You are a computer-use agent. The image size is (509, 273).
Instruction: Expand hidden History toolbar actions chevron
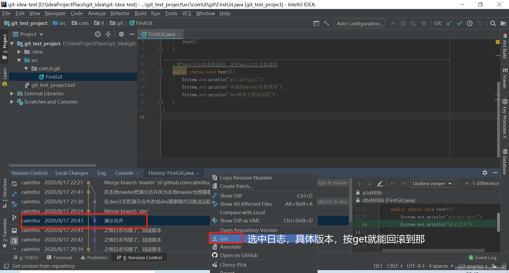(14, 249)
